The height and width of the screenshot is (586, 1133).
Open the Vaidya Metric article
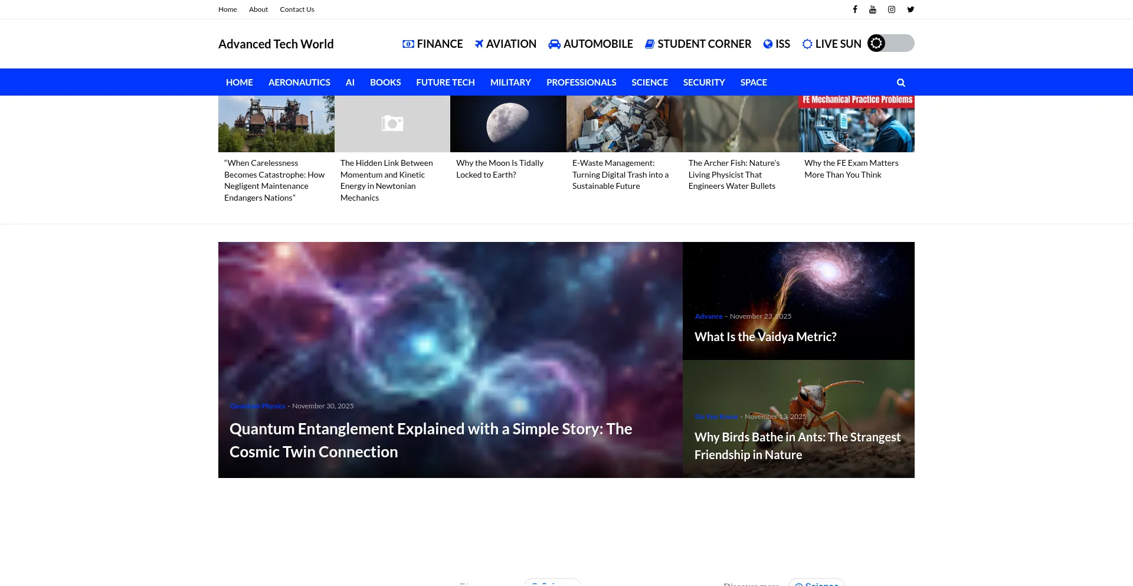pos(765,337)
